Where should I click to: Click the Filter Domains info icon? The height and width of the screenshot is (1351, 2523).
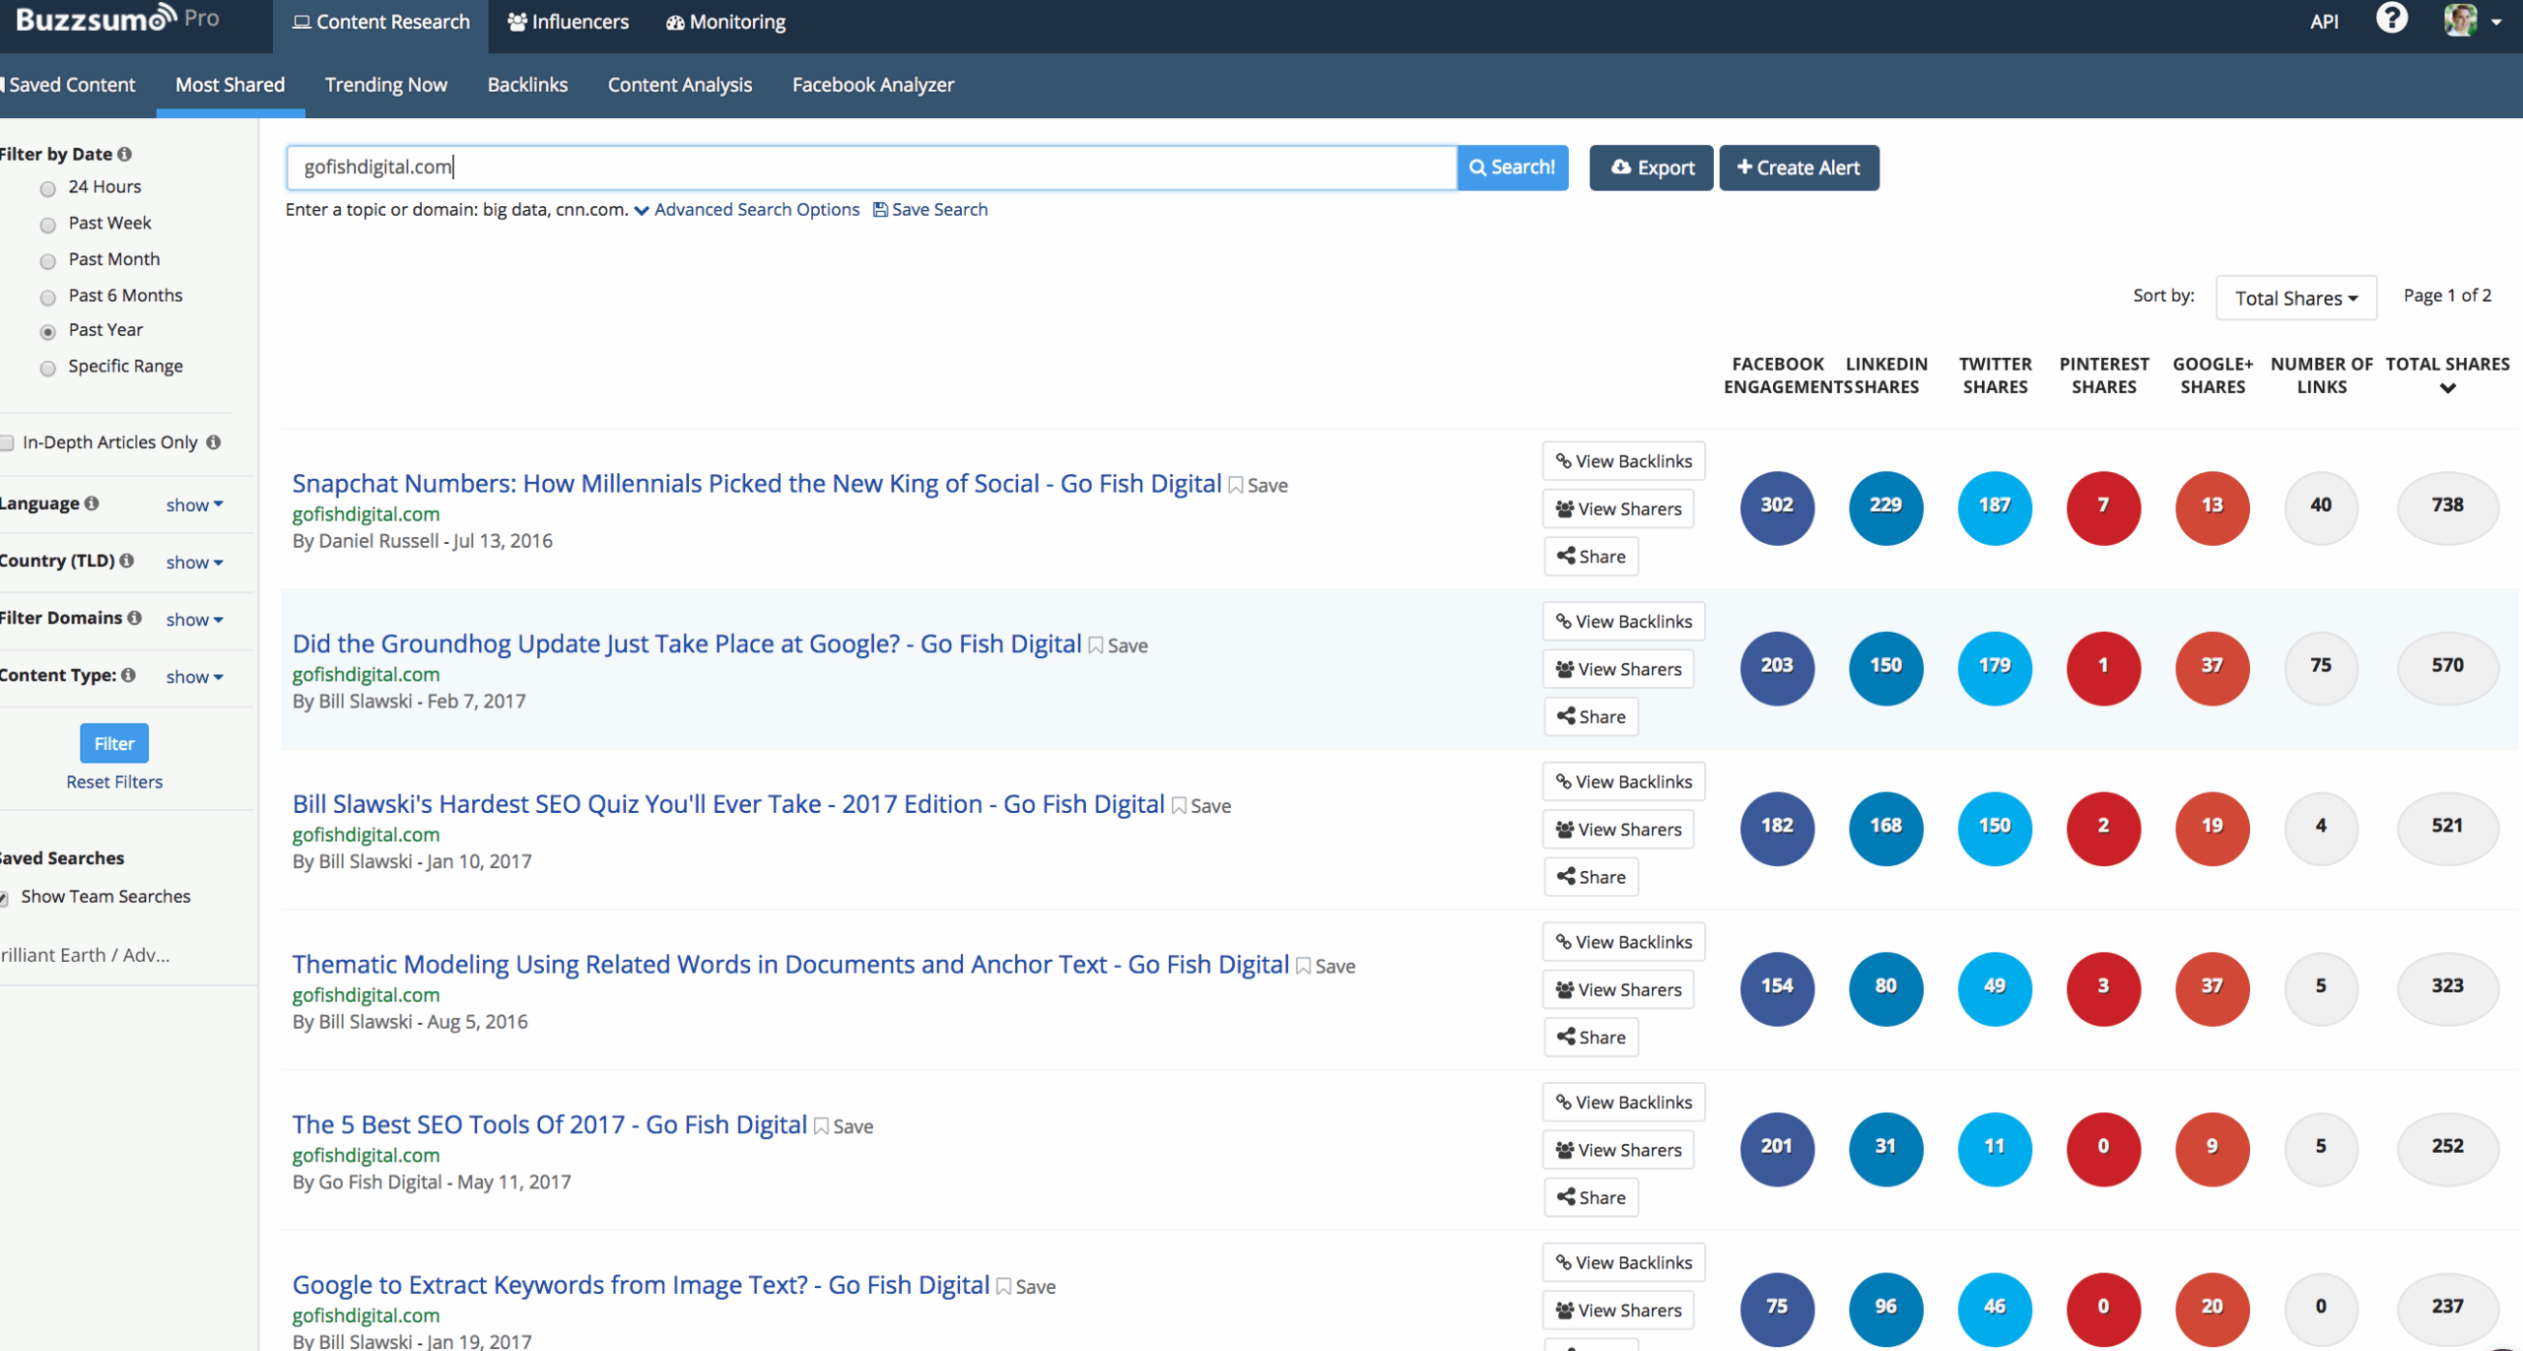[x=134, y=618]
